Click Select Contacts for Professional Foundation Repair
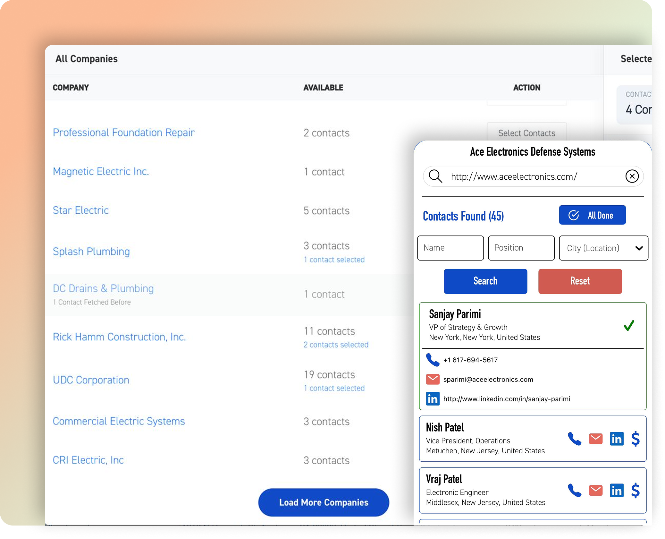665x539 pixels. click(526, 133)
